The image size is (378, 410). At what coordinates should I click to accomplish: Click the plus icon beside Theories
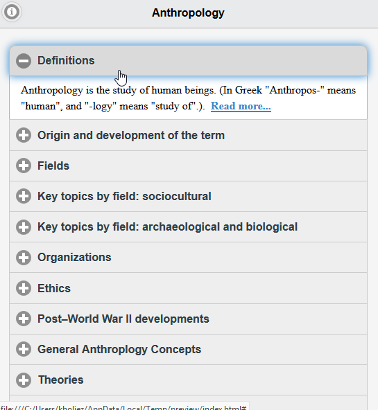(24, 380)
